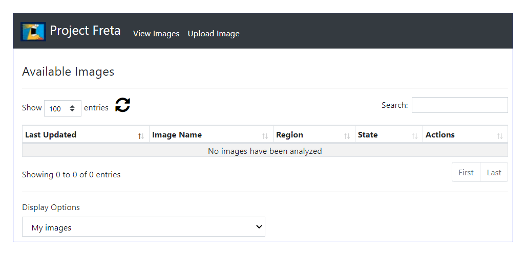Click the Image Name column header
Image resolution: width=526 pixels, height=255 pixels.
tap(212, 135)
